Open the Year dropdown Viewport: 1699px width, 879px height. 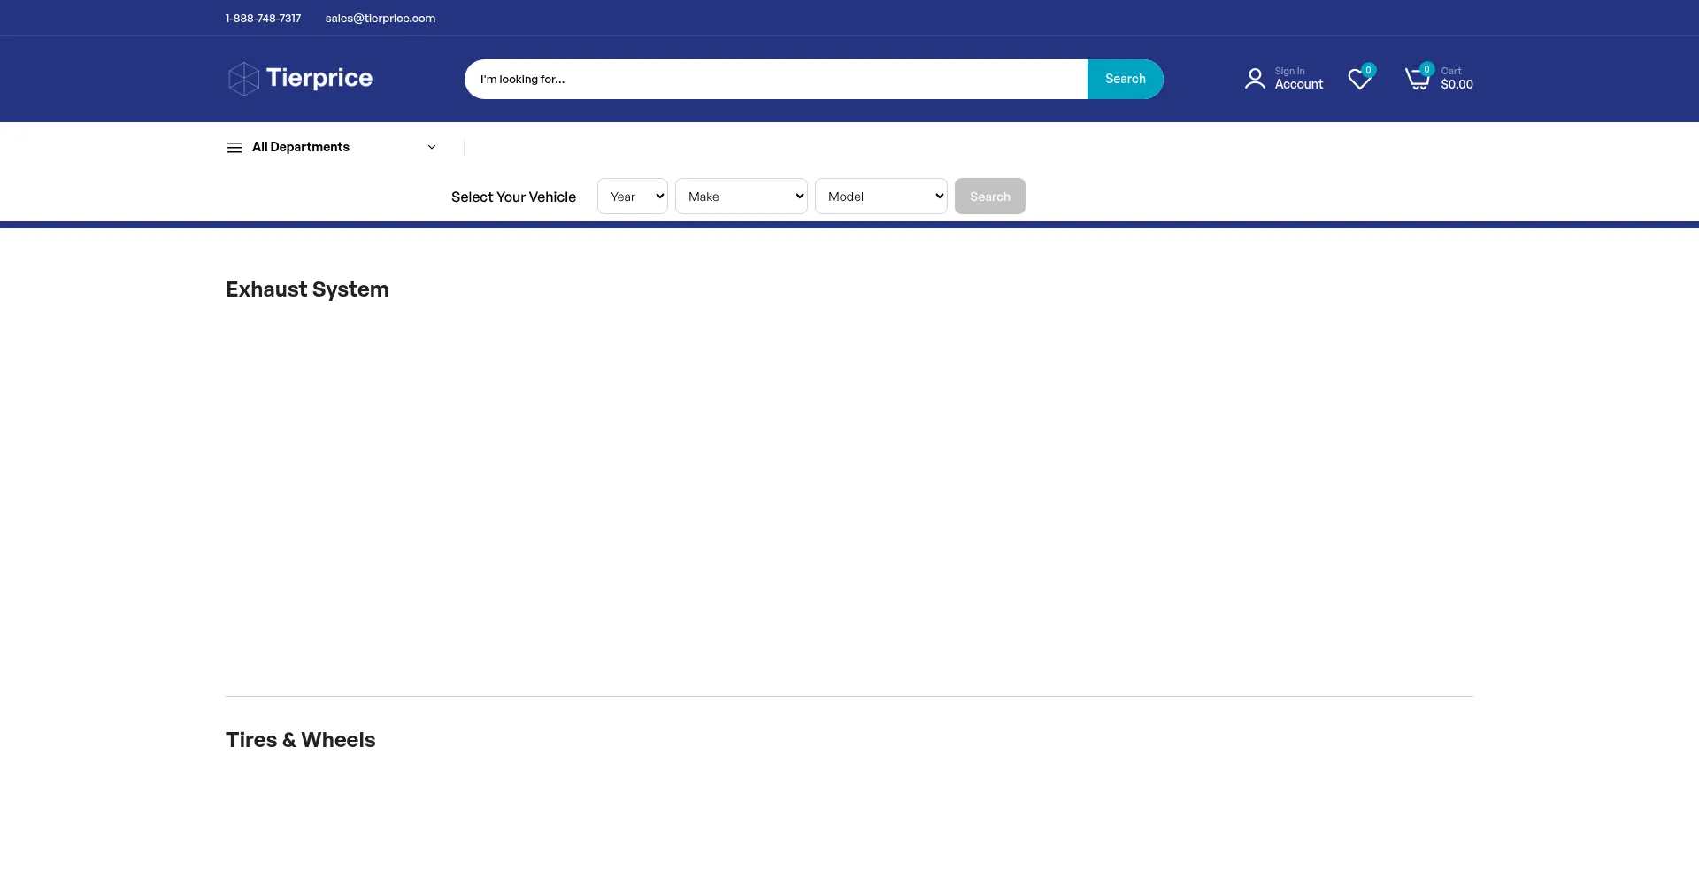tap(632, 197)
